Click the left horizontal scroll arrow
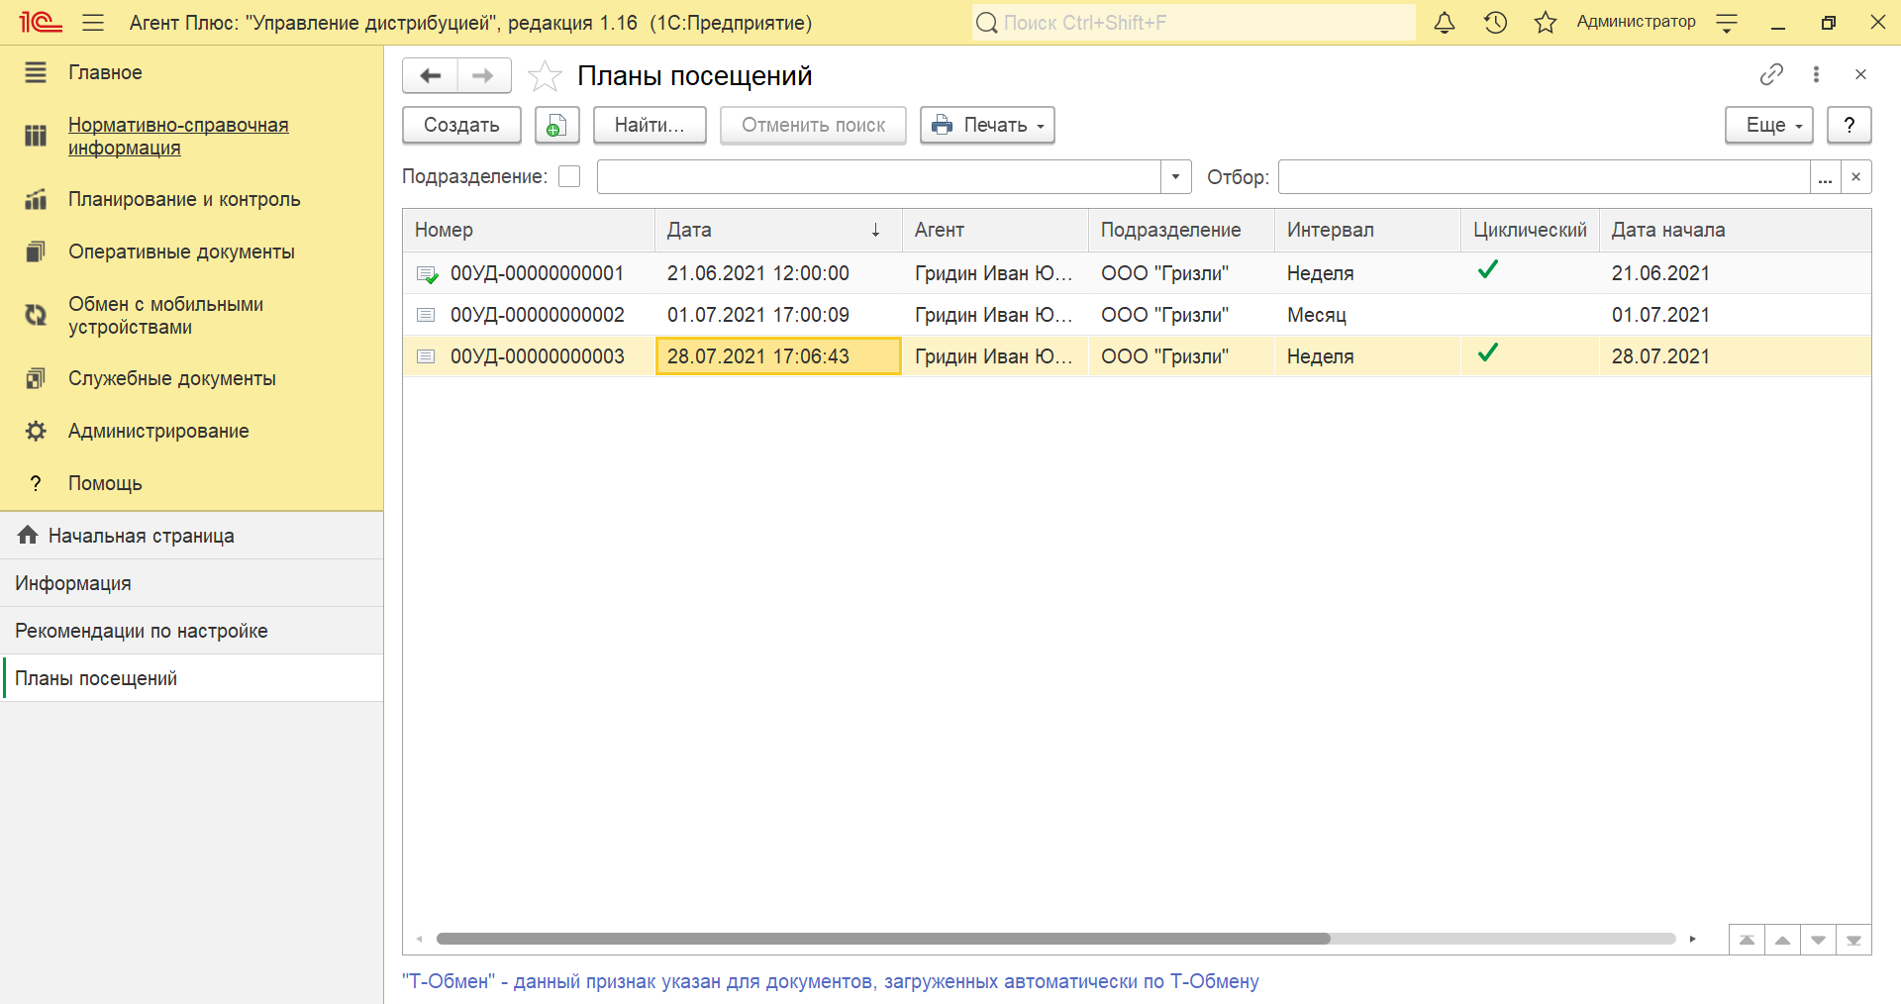Screen dimensions: 1901x1004 (x=420, y=939)
